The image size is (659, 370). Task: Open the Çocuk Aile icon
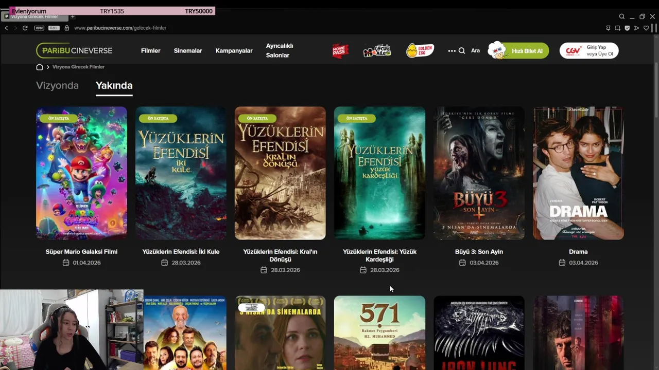377,51
